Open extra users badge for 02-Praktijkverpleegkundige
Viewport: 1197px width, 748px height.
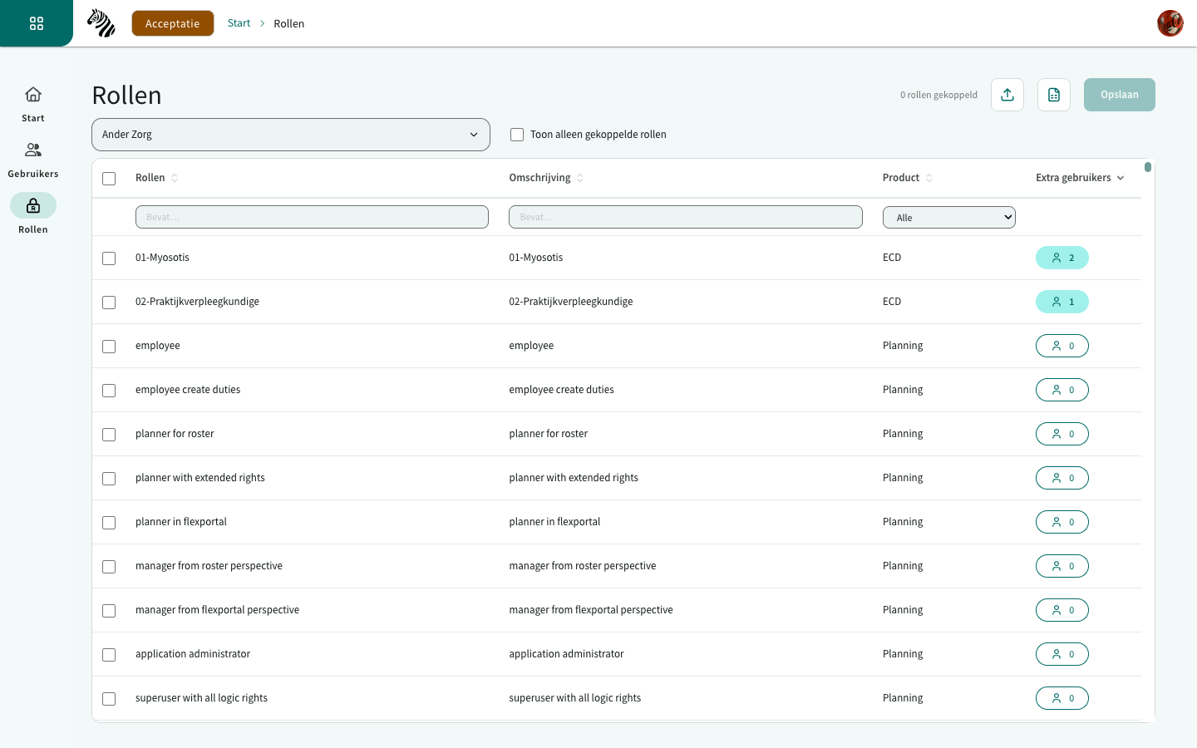point(1062,302)
